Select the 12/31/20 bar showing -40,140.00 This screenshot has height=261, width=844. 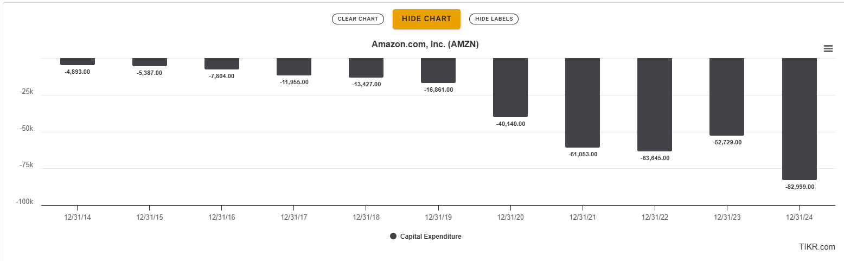[x=510, y=87]
